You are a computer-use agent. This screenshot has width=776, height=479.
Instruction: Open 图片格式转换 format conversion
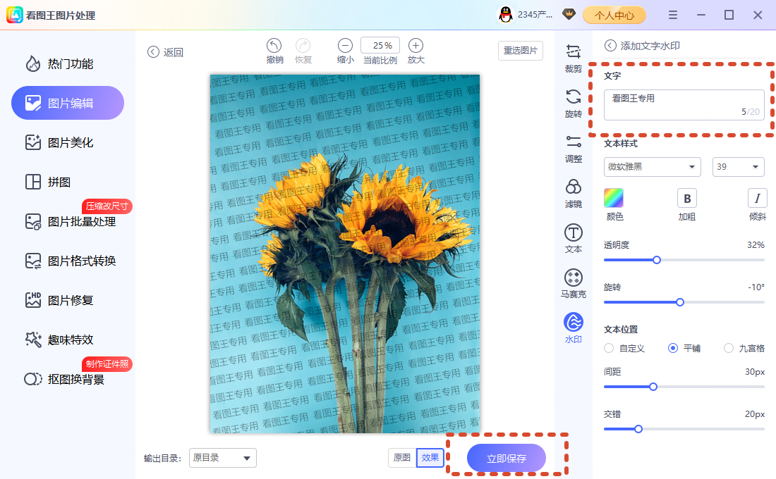point(71,261)
